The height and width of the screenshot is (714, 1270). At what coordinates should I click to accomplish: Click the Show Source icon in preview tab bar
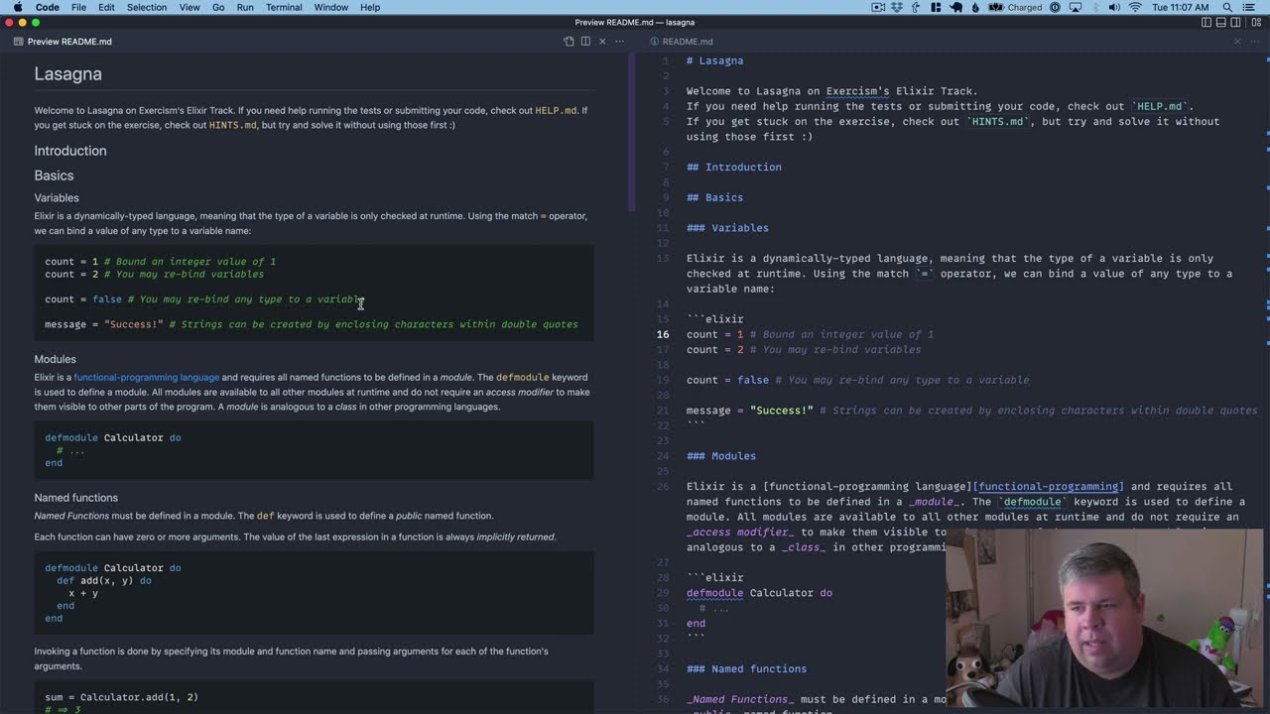[569, 42]
